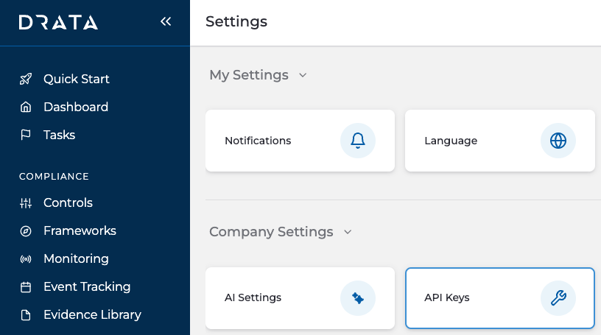The height and width of the screenshot is (335, 601).
Task: Click the Evidence Library document icon
Action: (x=26, y=315)
